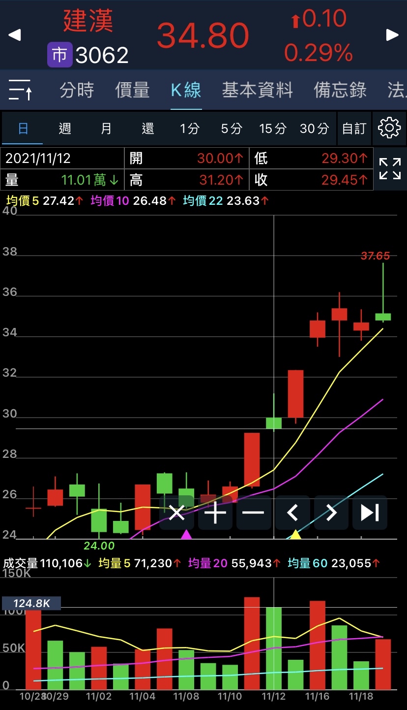Screen dimensions: 407x710
Task: Open chart settings gear icon
Action: 389,129
